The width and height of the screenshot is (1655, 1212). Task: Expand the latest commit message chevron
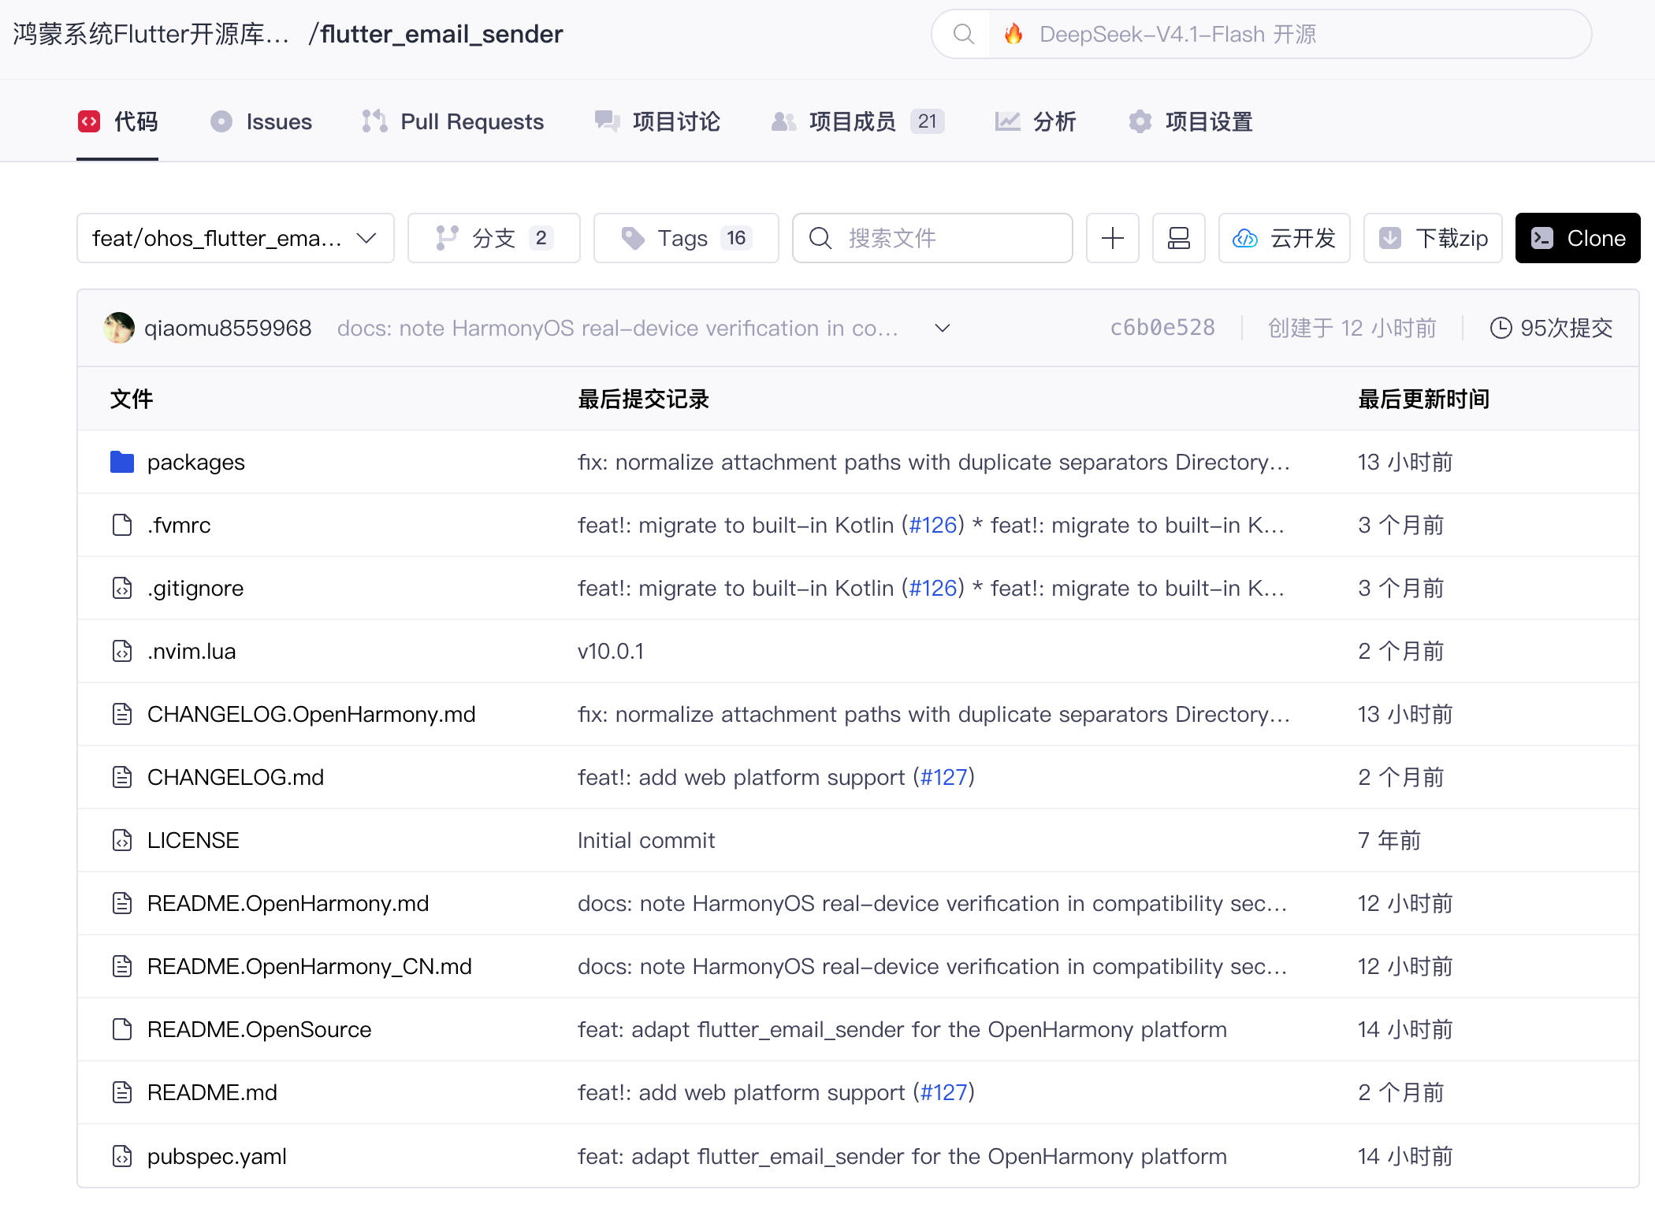coord(943,328)
